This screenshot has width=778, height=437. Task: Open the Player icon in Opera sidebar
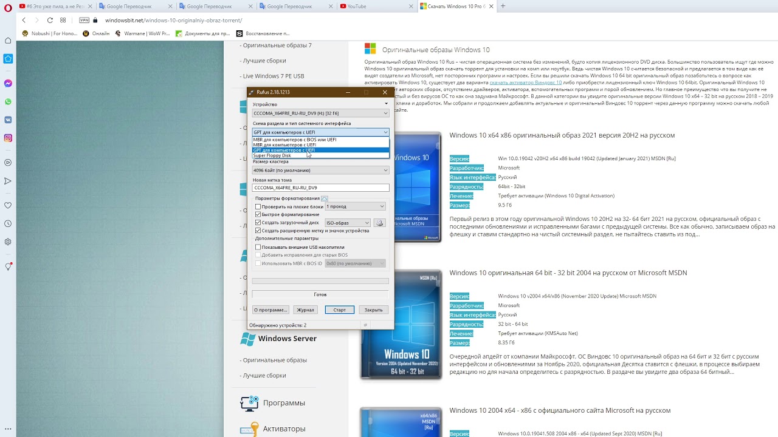click(8, 163)
